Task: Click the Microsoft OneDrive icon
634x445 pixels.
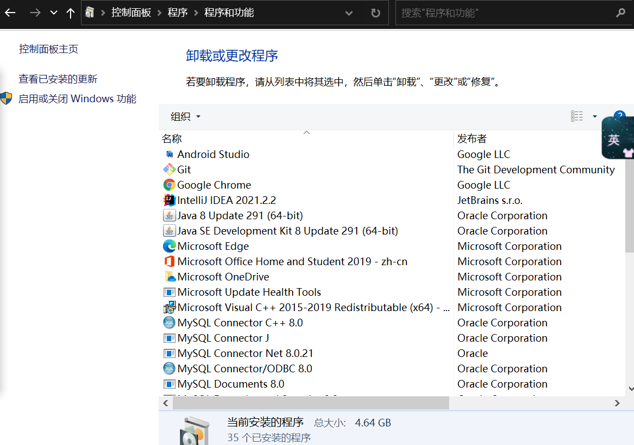Action: [x=170, y=277]
